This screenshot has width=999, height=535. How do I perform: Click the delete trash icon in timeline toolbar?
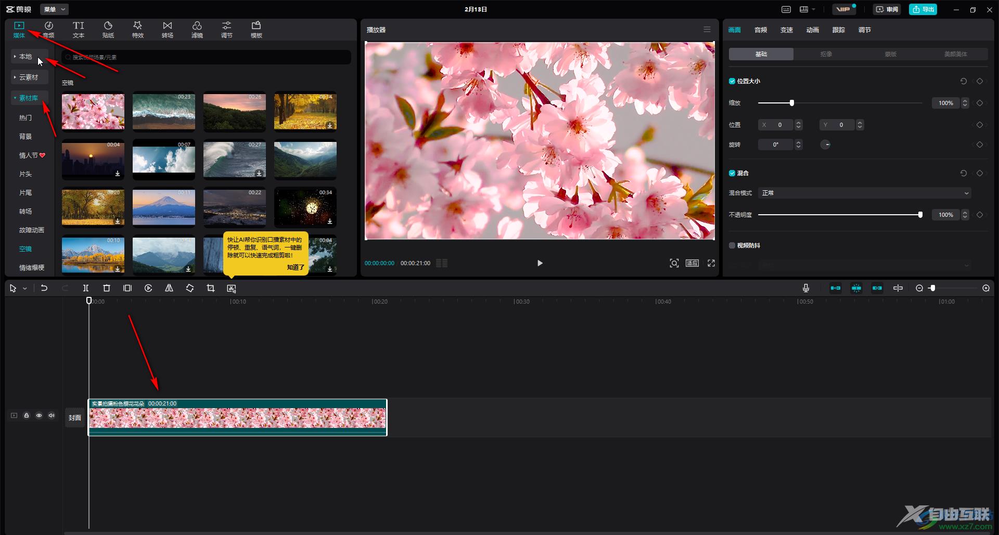tap(107, 288)
